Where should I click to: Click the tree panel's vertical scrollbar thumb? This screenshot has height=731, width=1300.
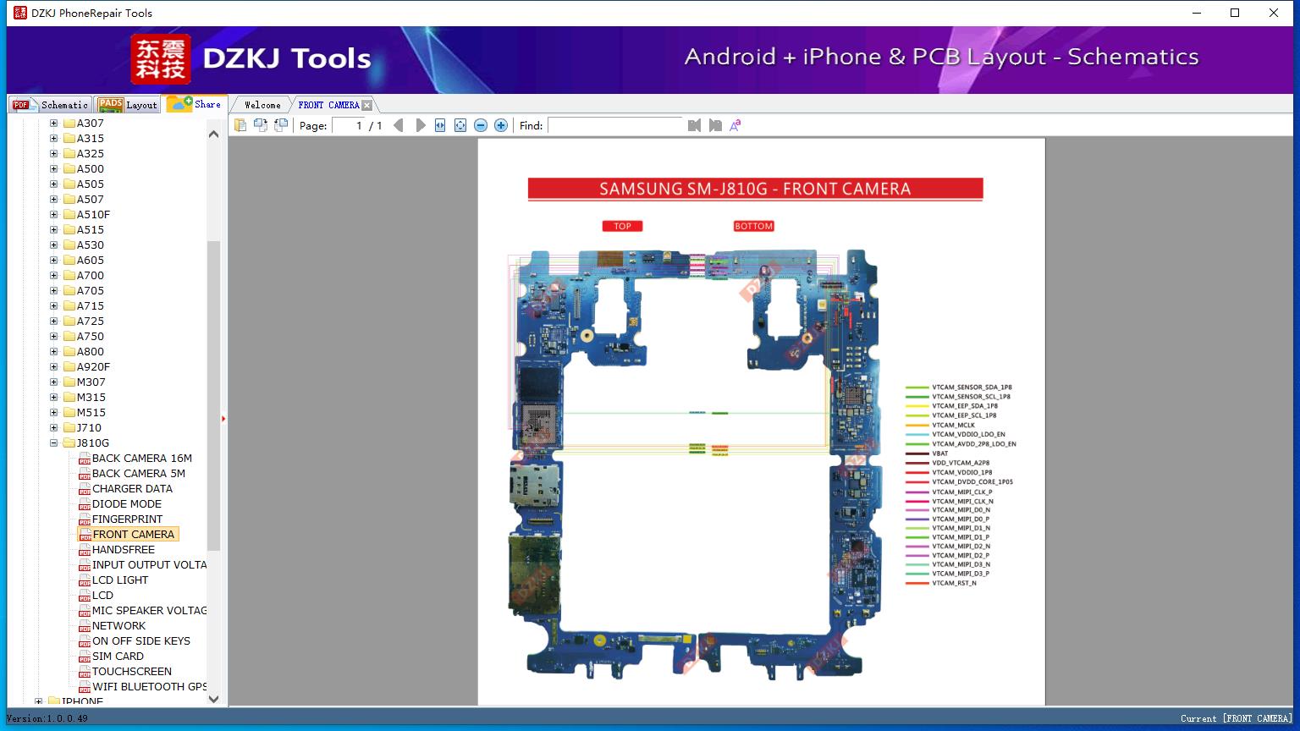point(213,395)
